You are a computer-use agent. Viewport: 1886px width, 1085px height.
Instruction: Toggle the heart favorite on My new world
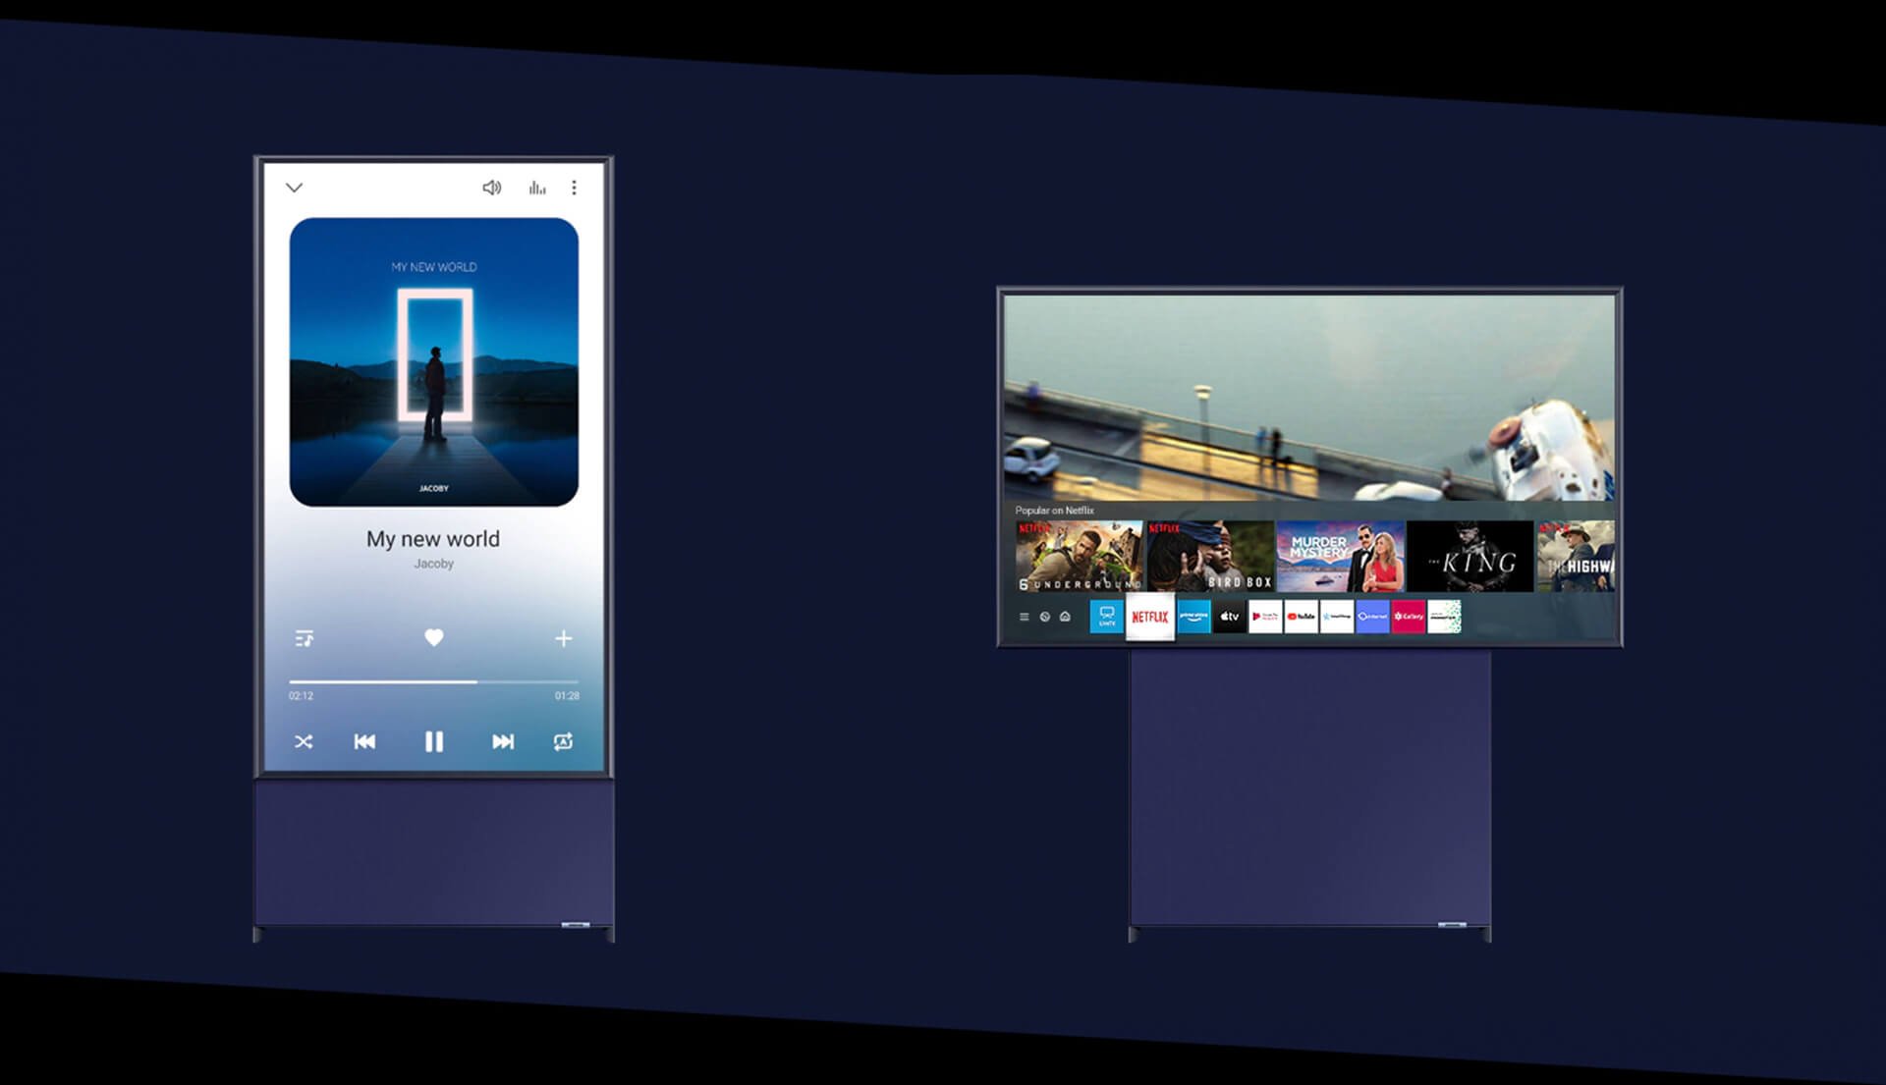tap(433, 638)
